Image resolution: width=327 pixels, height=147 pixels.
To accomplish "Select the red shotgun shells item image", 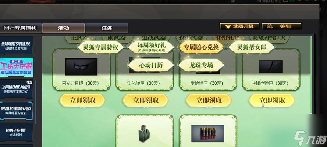I will pyautogui.click(x=207, y=133).
